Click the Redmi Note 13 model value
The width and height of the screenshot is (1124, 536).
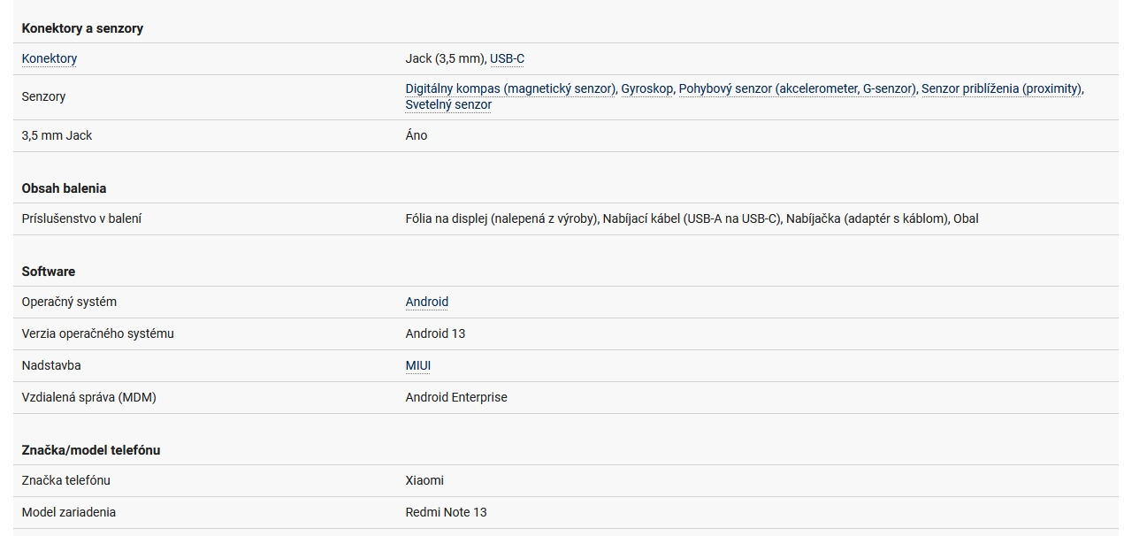tap(446, 512)
